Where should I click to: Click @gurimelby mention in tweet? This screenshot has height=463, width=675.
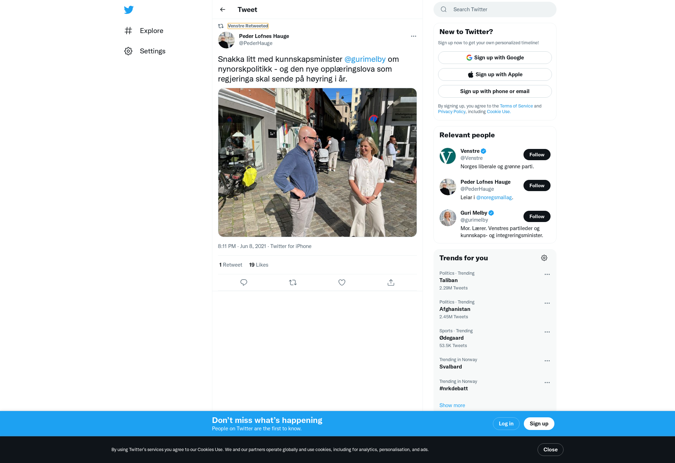tap(365, 59)
